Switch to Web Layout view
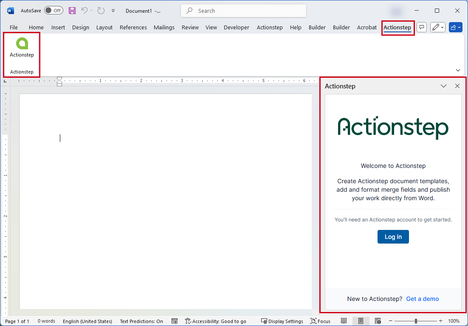 coord(378,321)
